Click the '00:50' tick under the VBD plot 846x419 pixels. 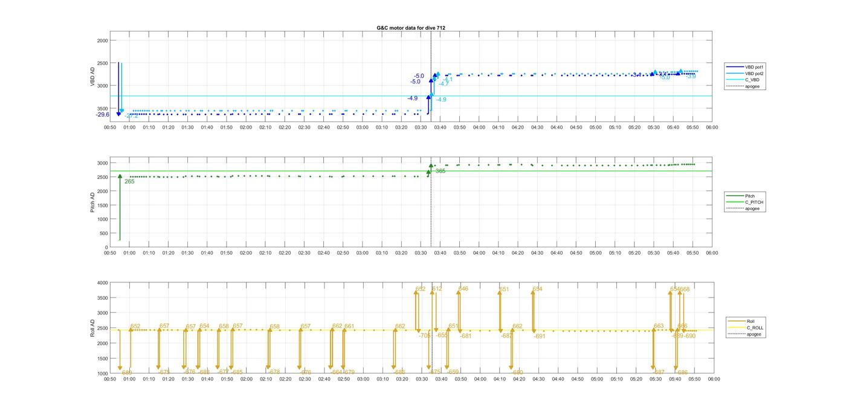click(x=110, y=128)
